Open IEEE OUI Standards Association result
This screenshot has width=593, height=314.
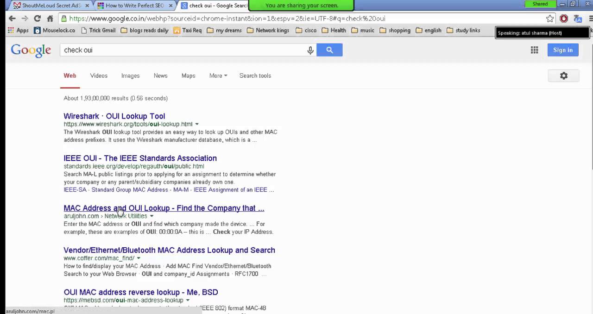click(140, 158)
